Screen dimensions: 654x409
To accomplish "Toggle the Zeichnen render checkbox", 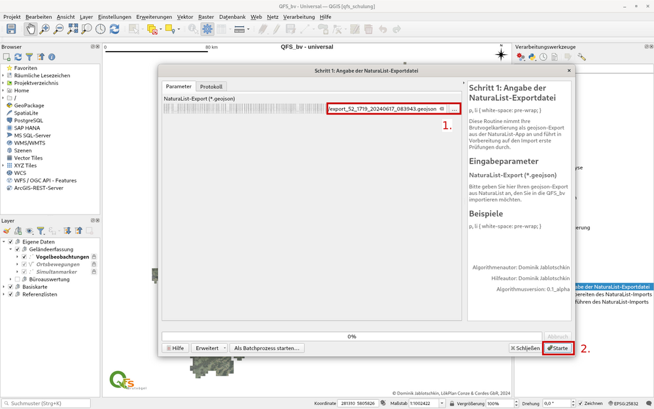I will pos(580,404).
